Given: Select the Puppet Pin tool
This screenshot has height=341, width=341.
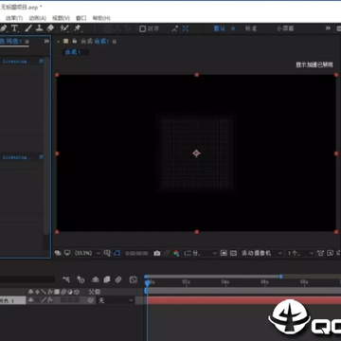Looking at the screenshot, I should 78,28.
